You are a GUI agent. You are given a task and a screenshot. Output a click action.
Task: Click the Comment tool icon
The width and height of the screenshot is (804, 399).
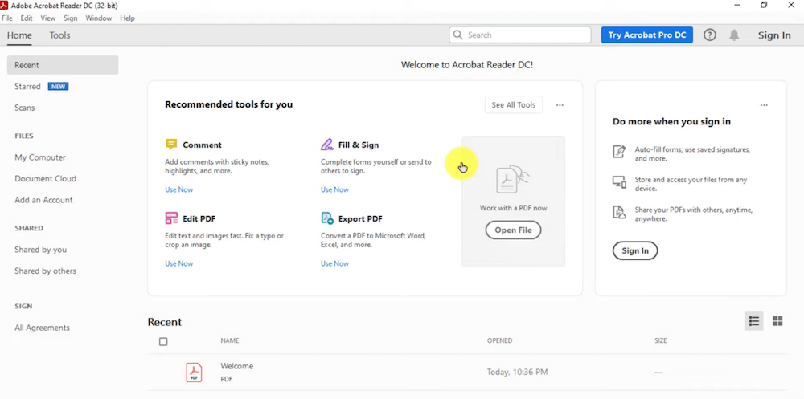[171, 145]
